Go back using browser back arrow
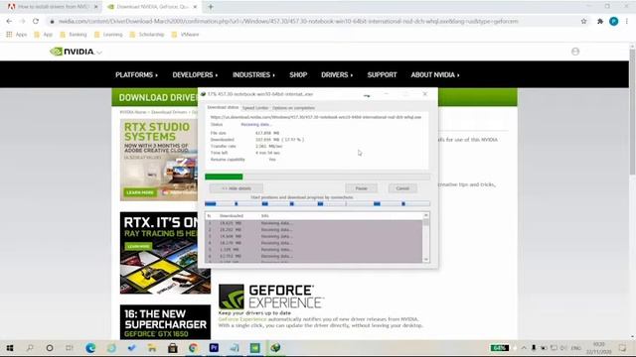Screen dimensions: 636x357 click(x=9, y=21)
